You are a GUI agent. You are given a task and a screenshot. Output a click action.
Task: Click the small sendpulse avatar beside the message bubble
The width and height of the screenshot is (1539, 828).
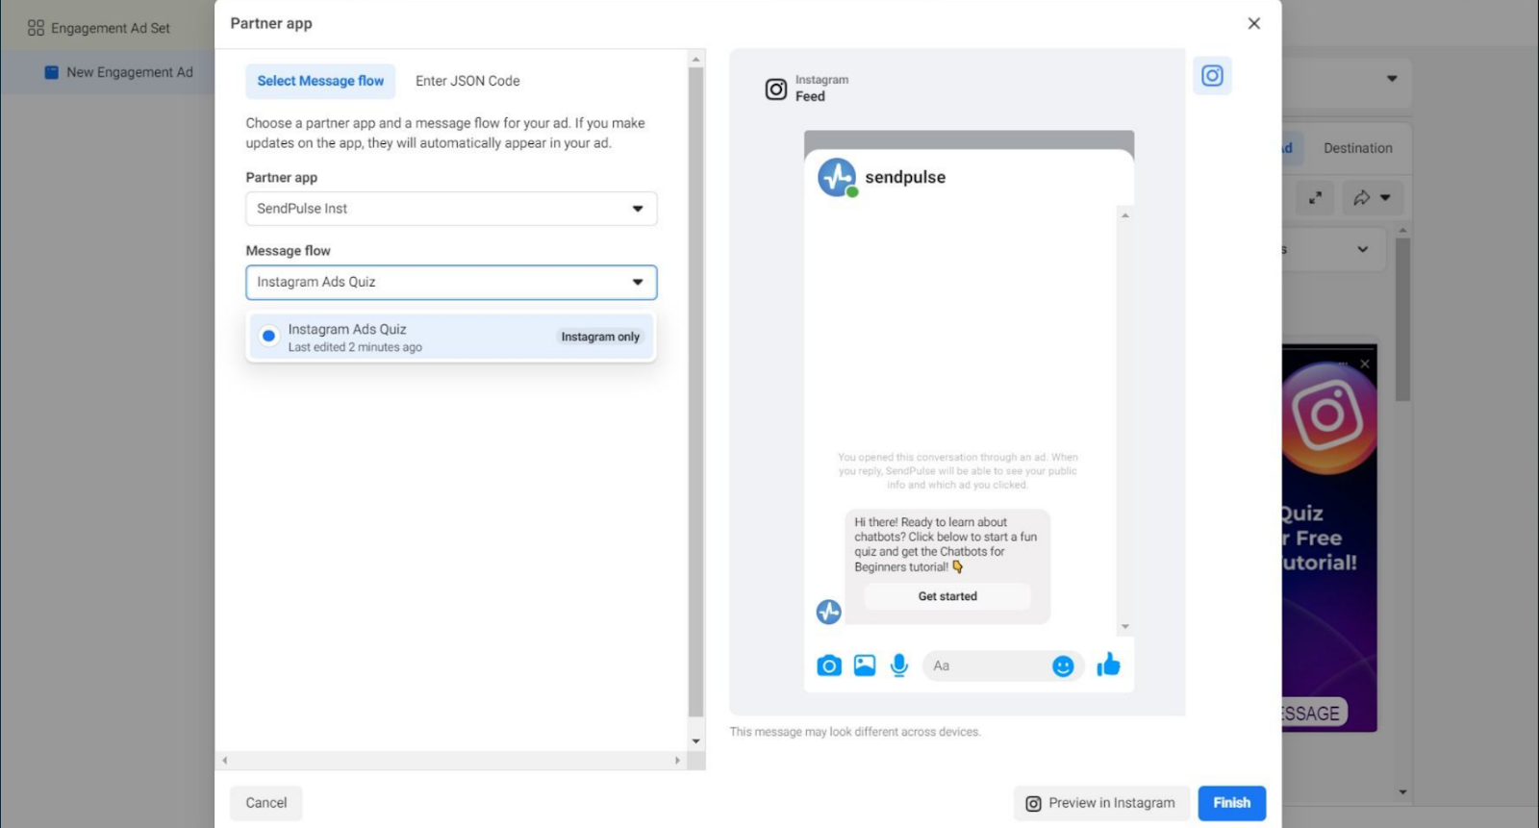(x=828, y=612)
